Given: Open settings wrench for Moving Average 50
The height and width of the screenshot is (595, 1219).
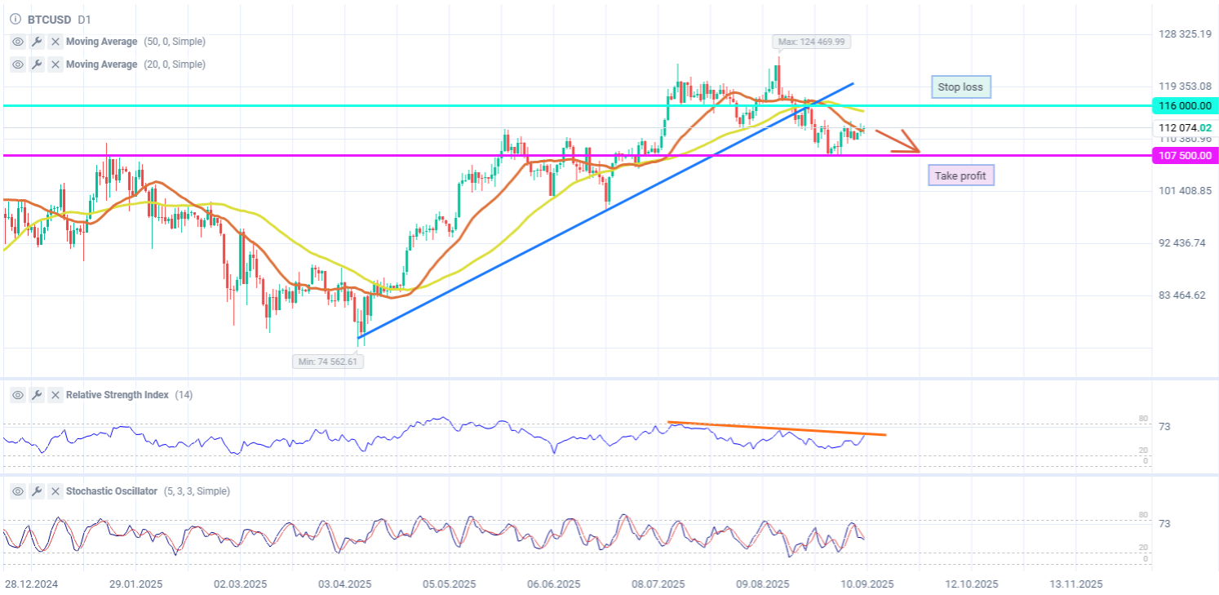Looking at the screenshot, I should (x=37, y=42).
